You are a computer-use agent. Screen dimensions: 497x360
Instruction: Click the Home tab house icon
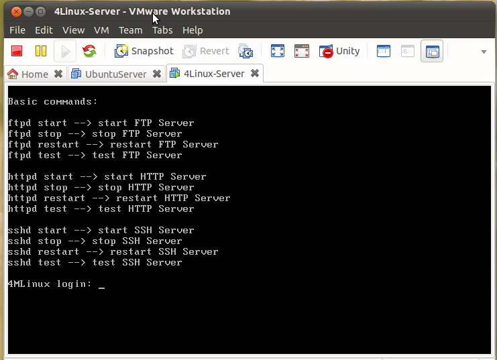(13, 74)
